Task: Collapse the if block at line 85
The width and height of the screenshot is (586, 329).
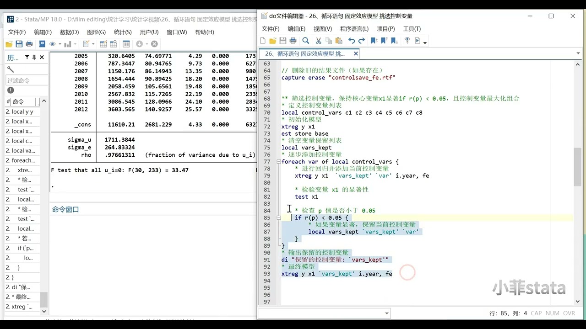Action: (x=278, y=218)
